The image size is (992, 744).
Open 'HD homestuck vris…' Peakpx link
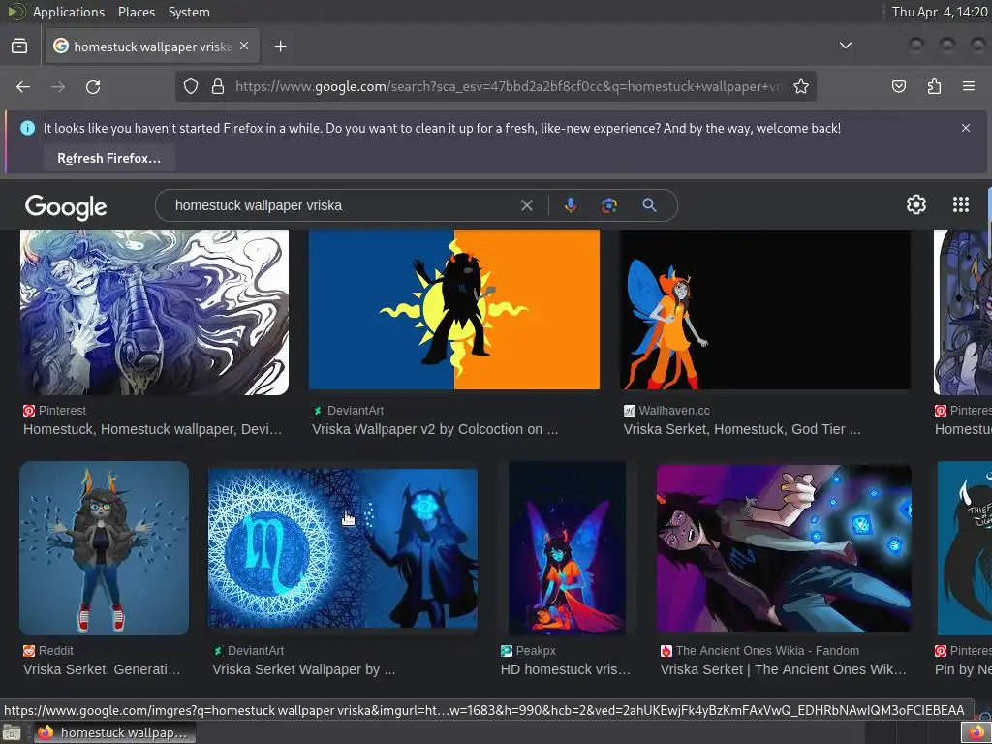pos(566,669)
